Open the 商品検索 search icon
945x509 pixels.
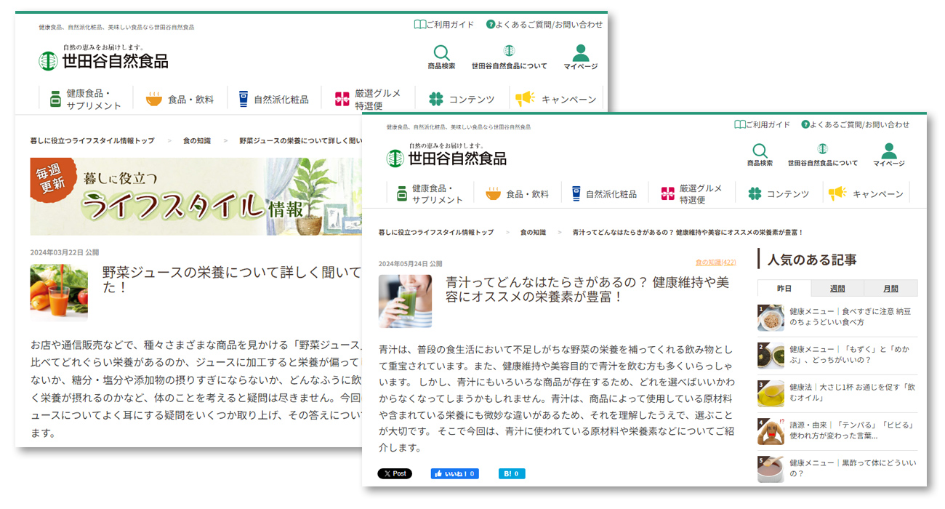[x=760, y=149]
